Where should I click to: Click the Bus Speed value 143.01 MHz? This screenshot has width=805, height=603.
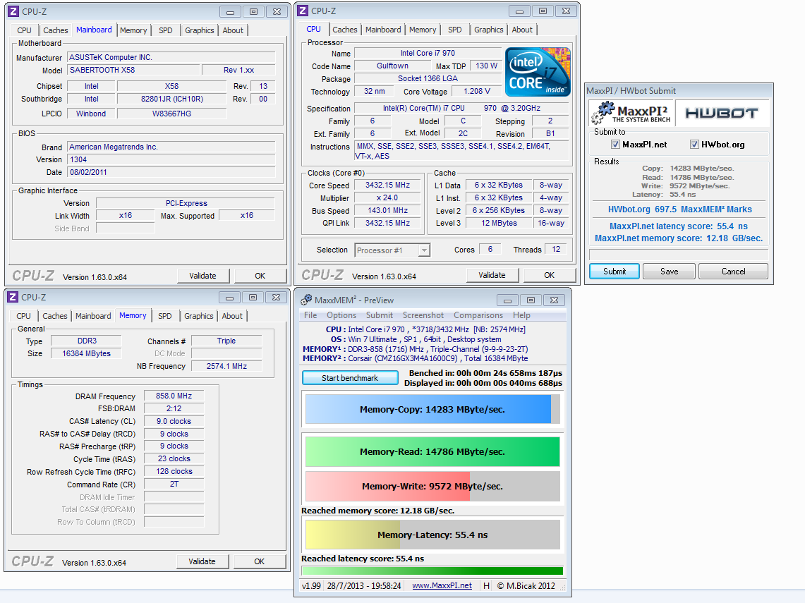(x=387, y=210)
